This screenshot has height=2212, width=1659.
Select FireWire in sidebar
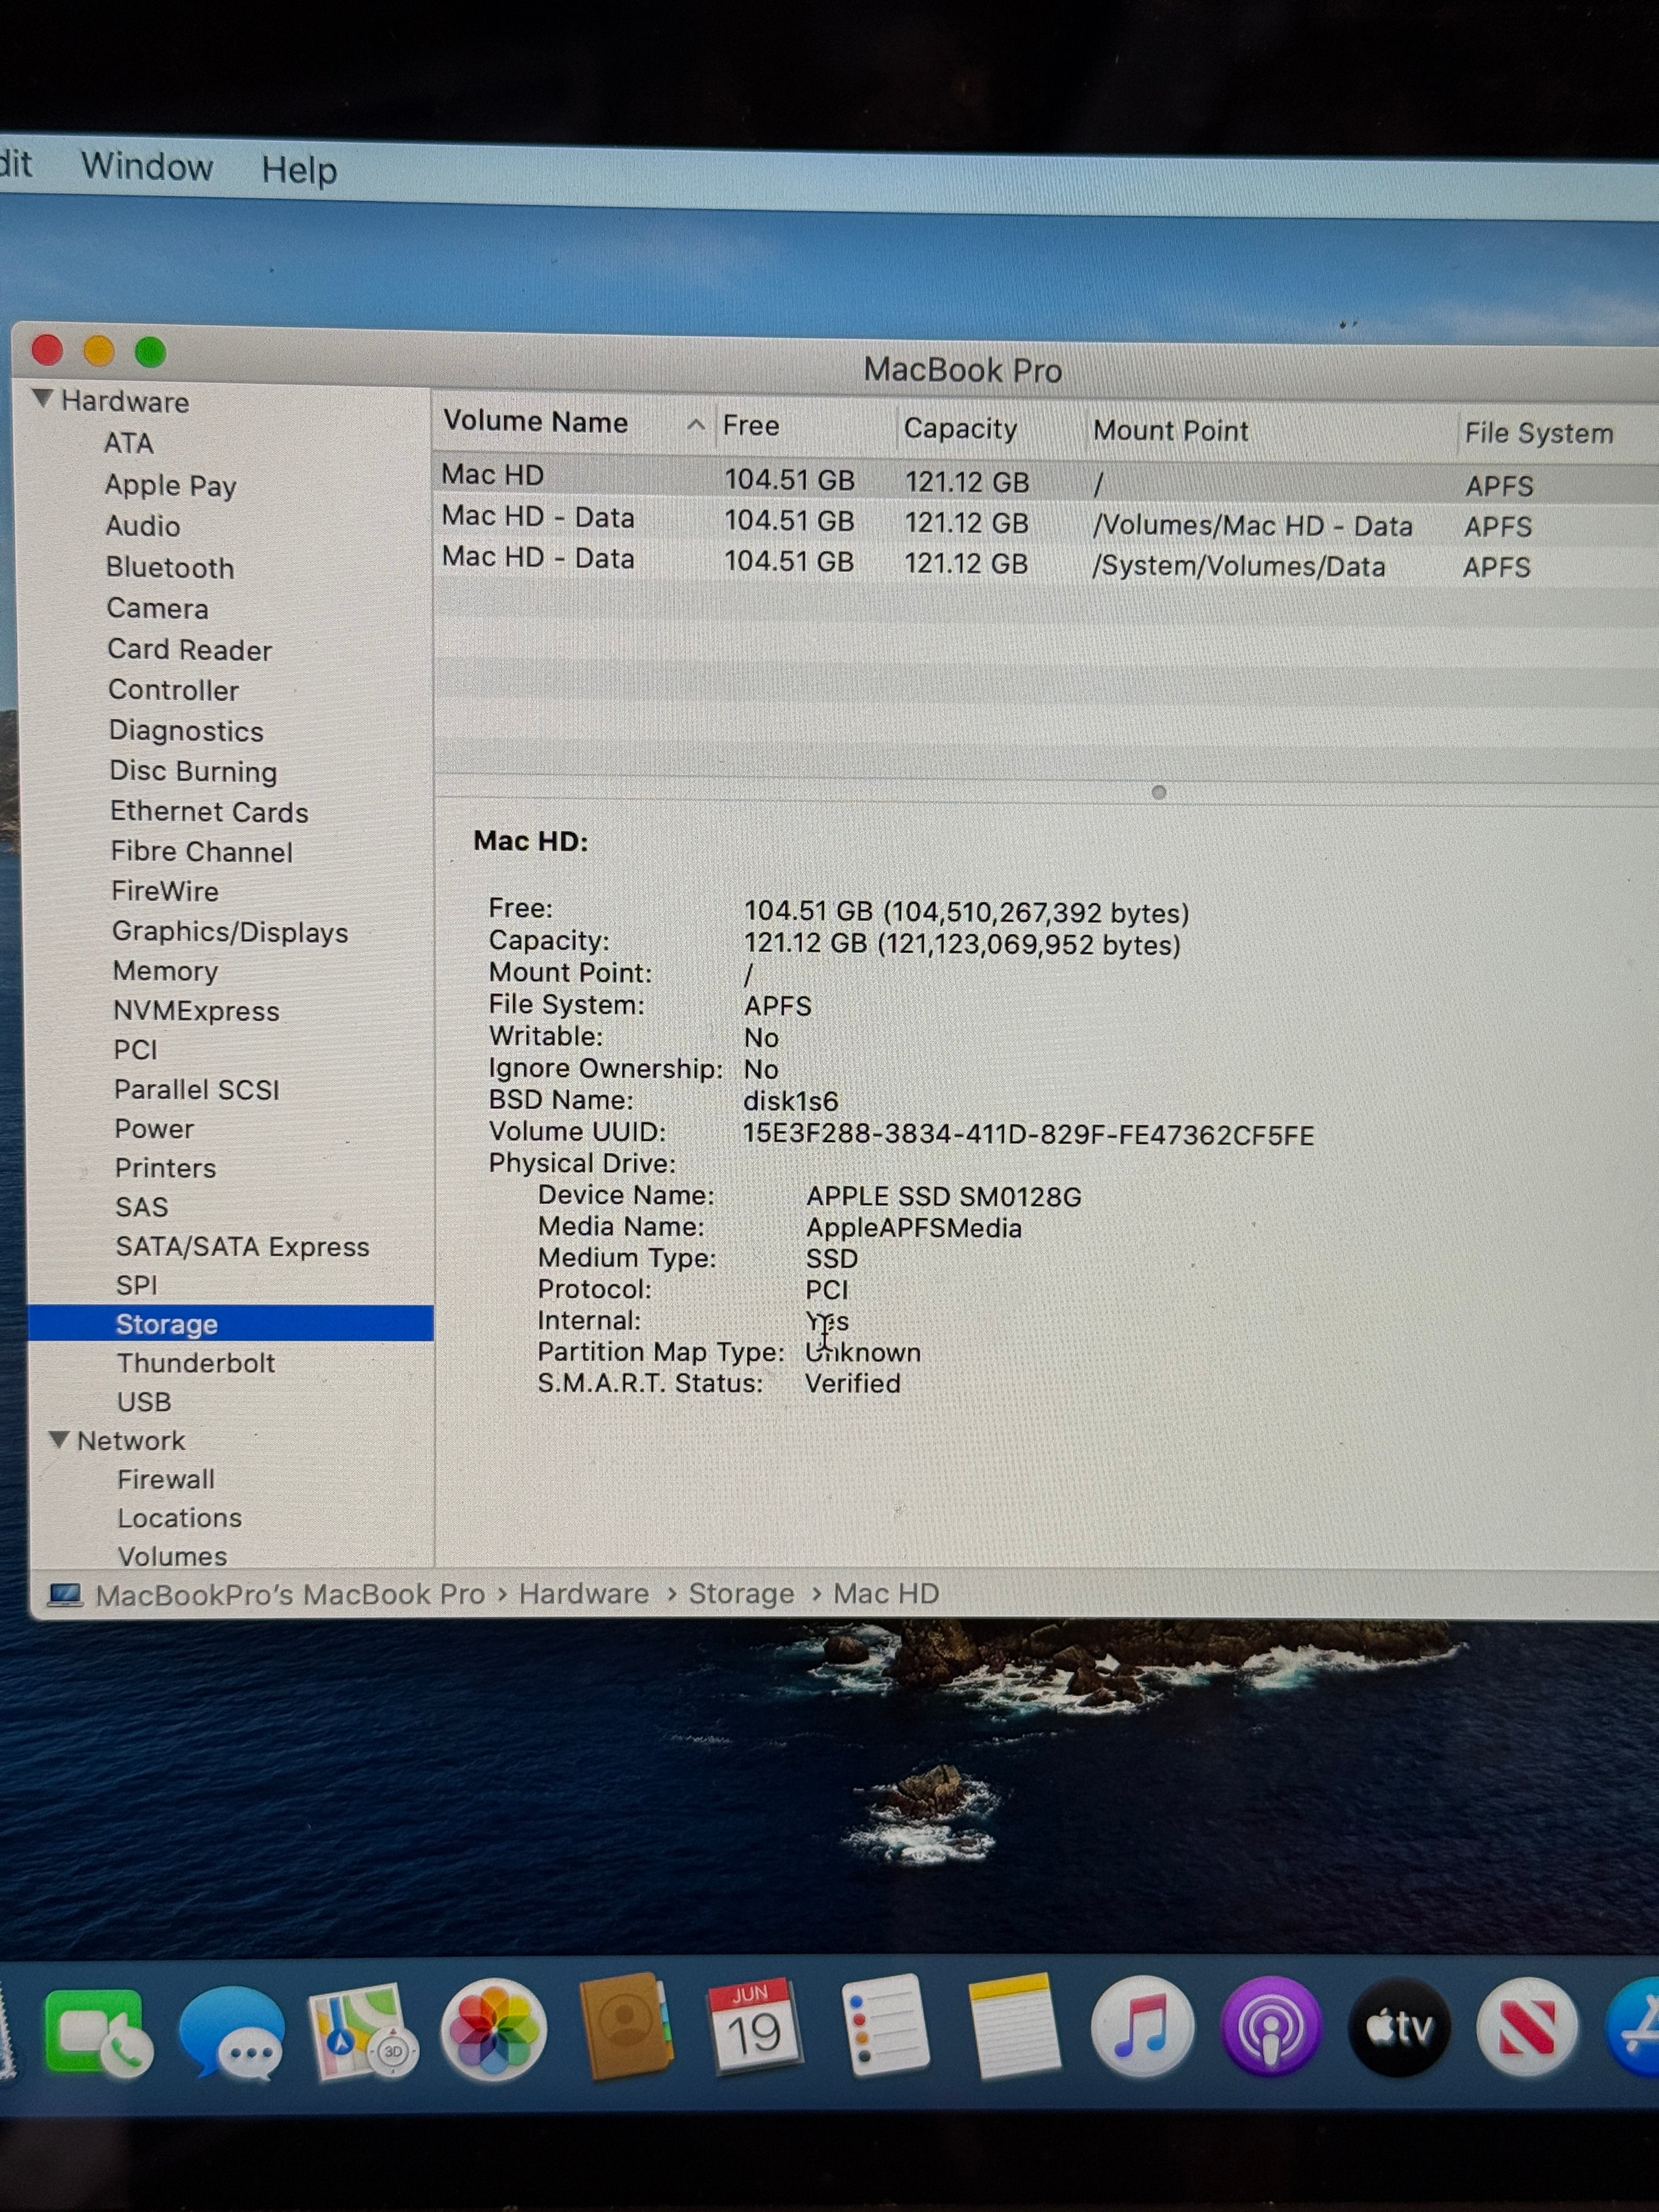click(x=164, y=891)
